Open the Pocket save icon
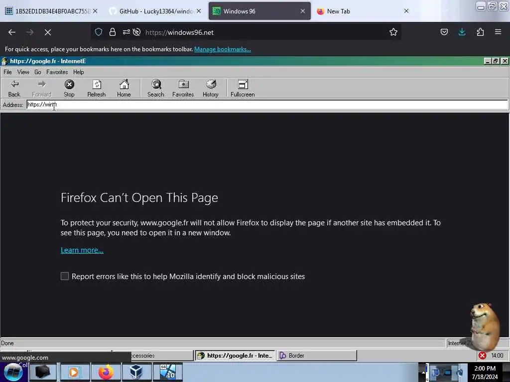This screenshot has width=510, height=382. (444, 32)
